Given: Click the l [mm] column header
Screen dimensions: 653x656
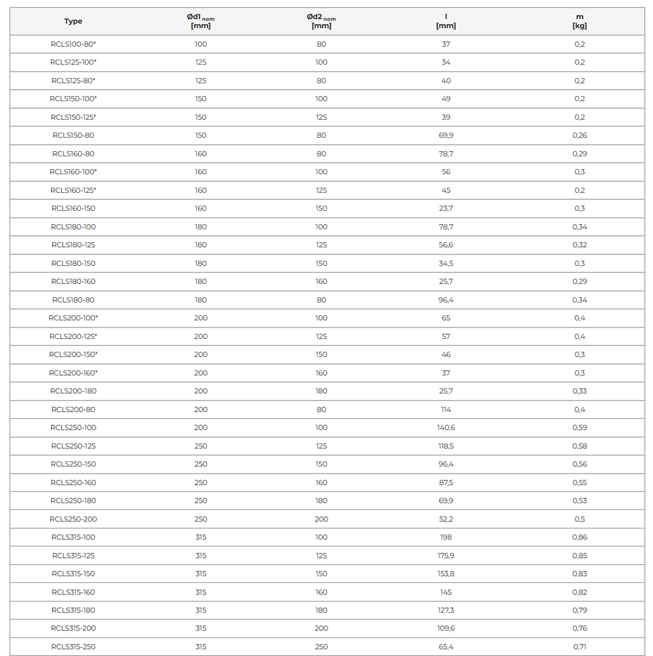Looking at the screenshot, I should coord(446,21).
